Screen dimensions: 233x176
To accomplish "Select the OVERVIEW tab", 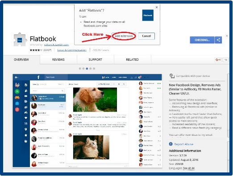I will click(21, 60).
